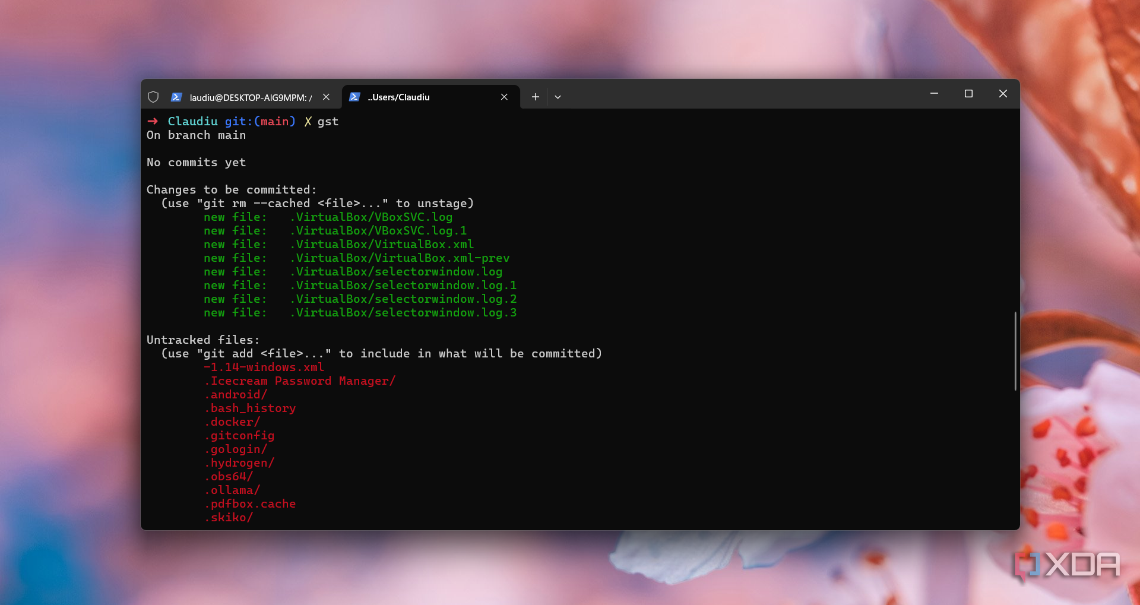Click the 'No commits yet' line

click(196, 163)
